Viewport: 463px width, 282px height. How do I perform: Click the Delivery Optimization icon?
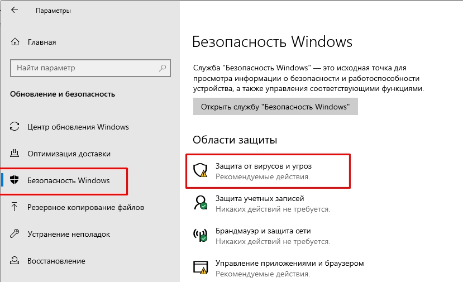click(x=15, y=154)
